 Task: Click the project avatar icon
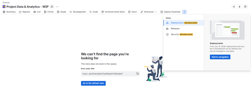4,7
